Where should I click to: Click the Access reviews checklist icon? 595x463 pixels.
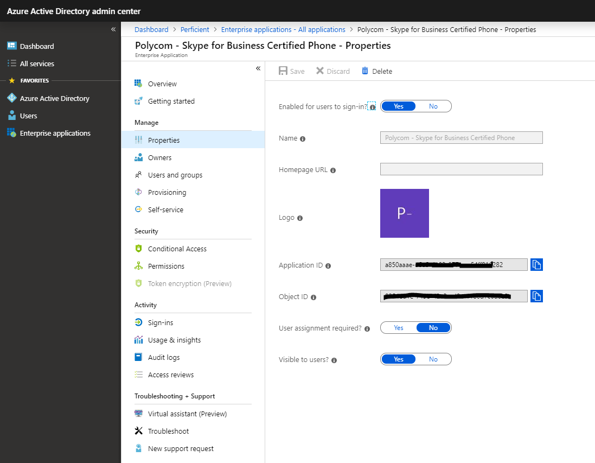coord(138,375)
